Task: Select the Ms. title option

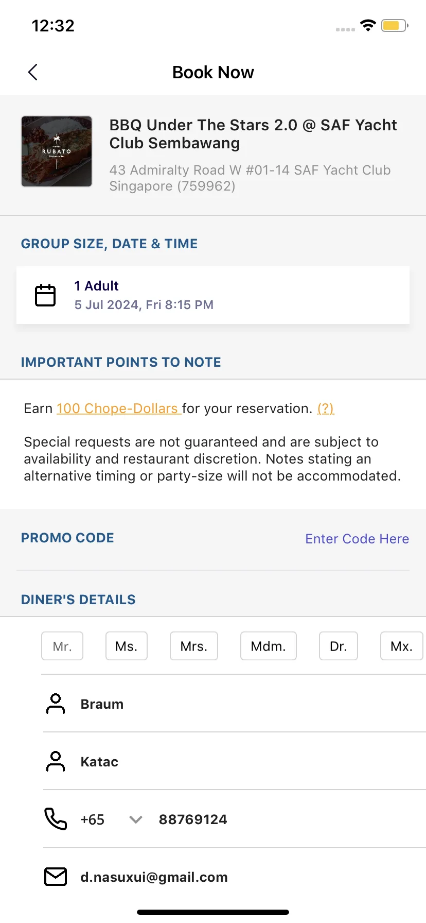Action: coord(127,646)
